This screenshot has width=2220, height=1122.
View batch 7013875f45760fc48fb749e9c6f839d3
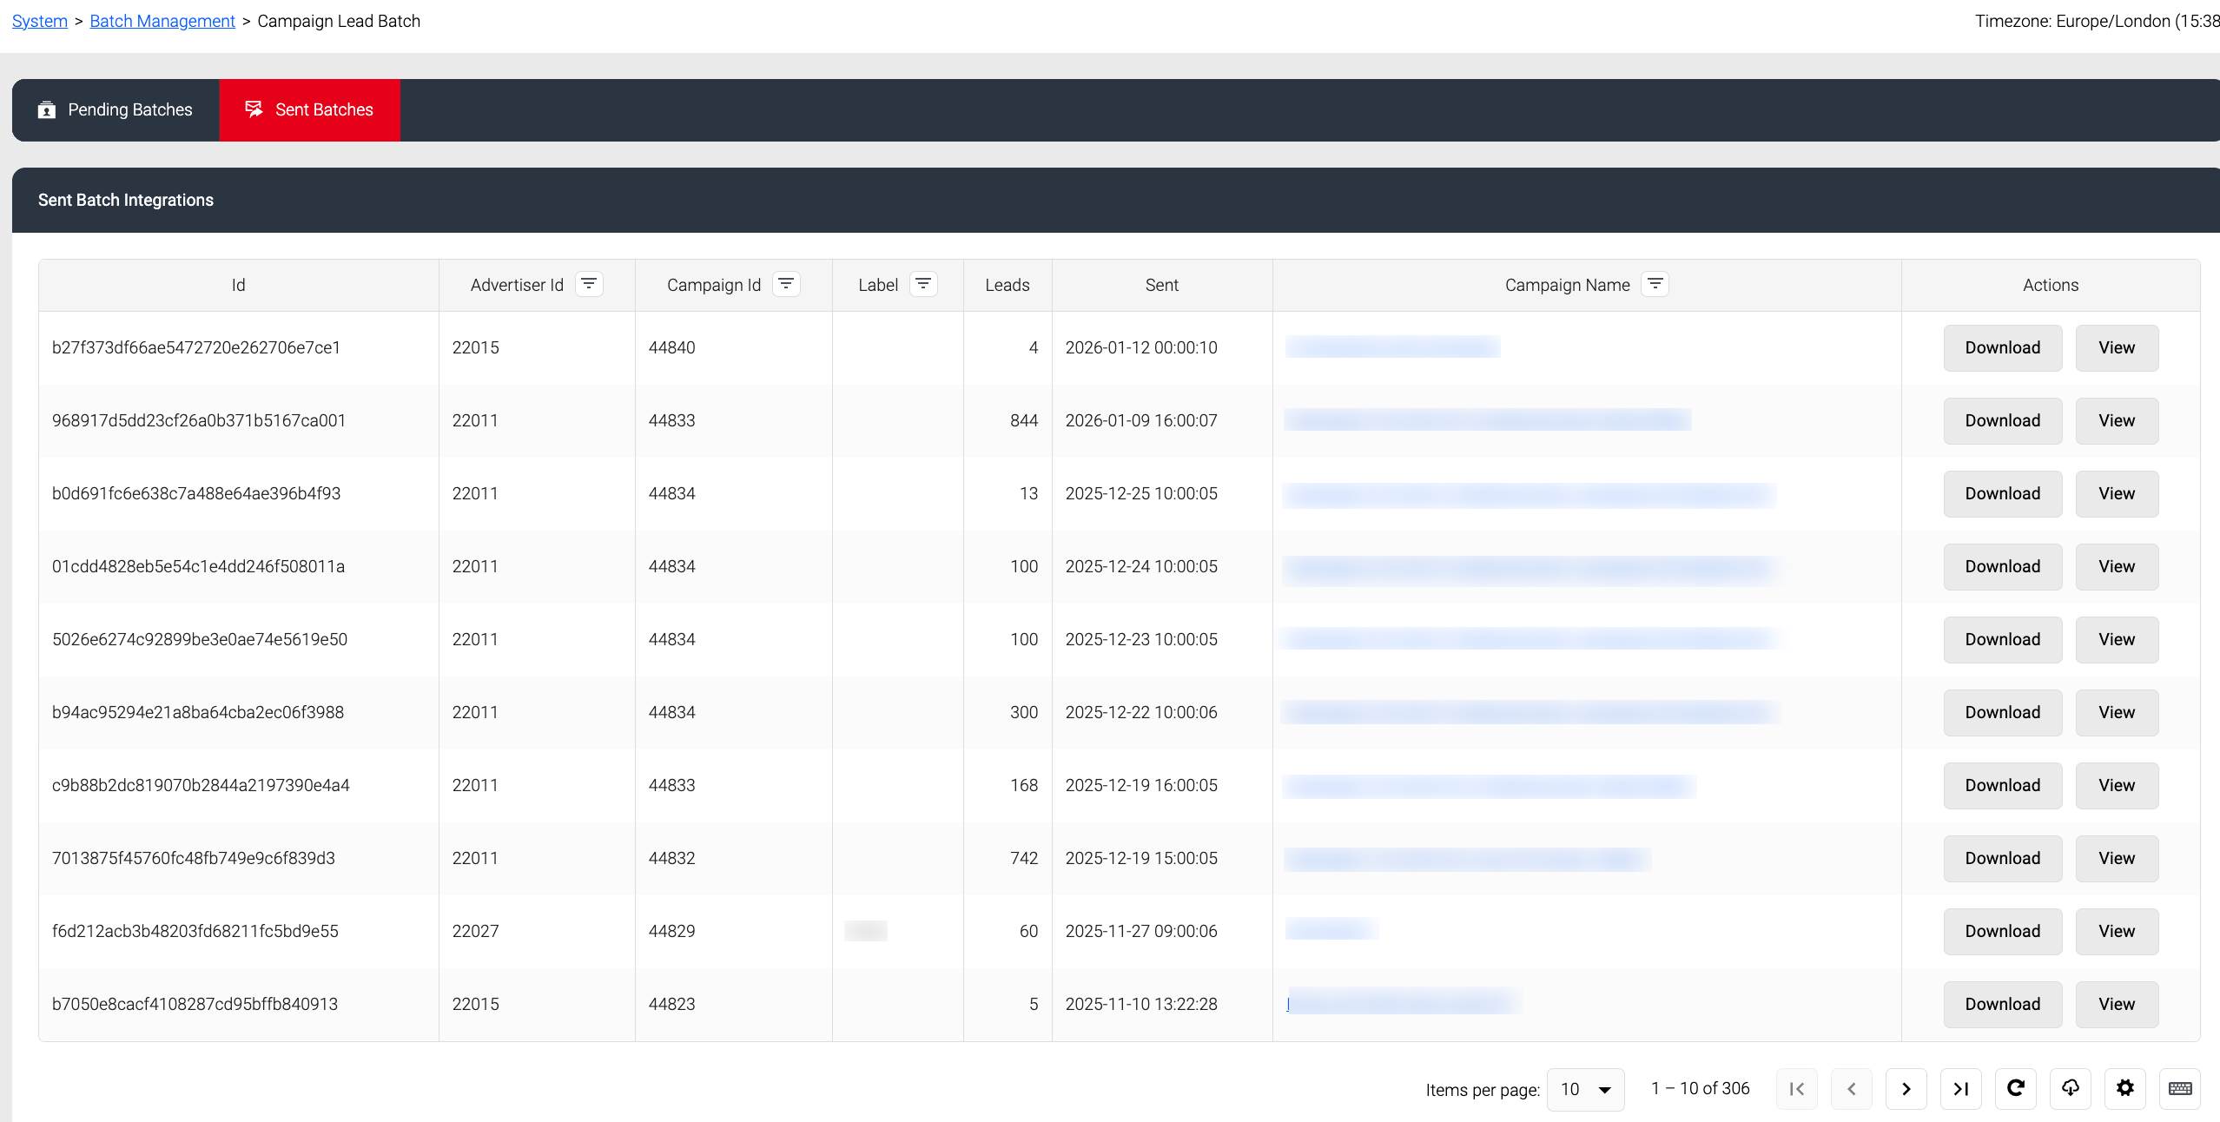point(2117,859)
